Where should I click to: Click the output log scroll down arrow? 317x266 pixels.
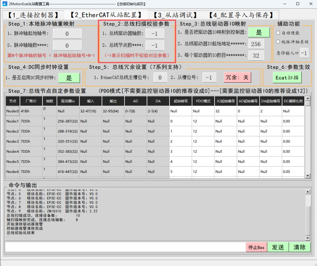pos(308,238)
